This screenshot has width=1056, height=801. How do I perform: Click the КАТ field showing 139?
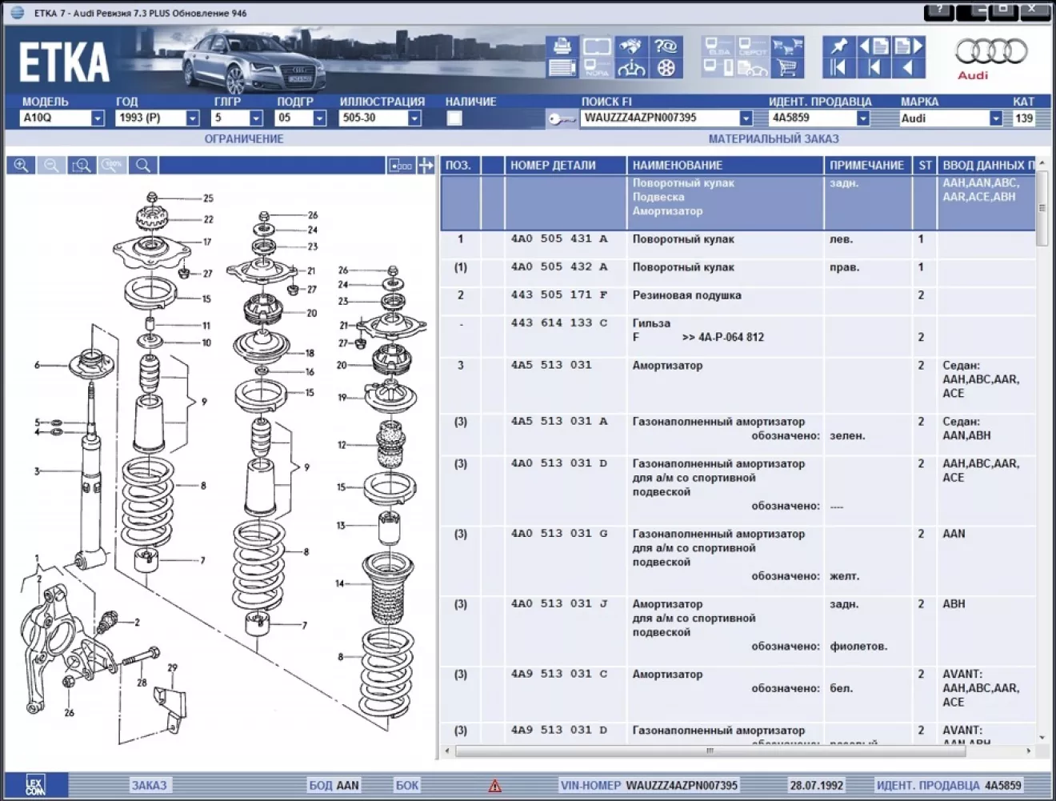[1023, 118]
